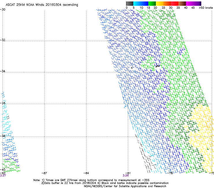The height and width of the screenshot is (188, 214).
Task: Click the brown 35-40 knots color segment
Action: click(182, 3)
